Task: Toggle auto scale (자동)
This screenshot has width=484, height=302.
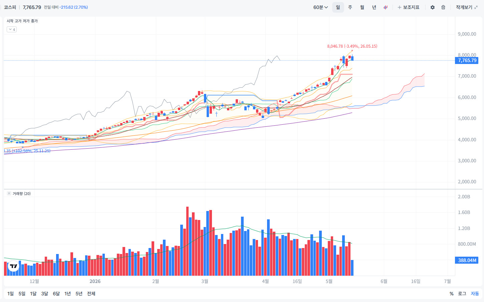Action: (475, 294)
